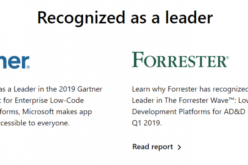Open the Read report link
Viewport: 248px width, 165px height.
[x=153, y=146]
